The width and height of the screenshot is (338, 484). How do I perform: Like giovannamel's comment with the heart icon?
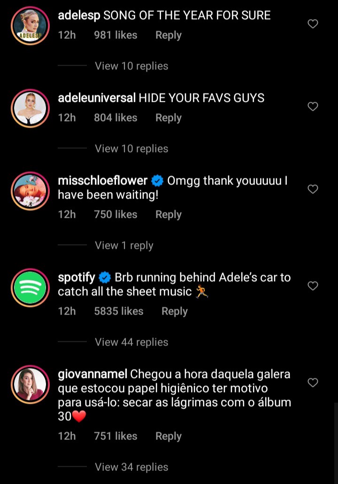click(x=313, y=383)
